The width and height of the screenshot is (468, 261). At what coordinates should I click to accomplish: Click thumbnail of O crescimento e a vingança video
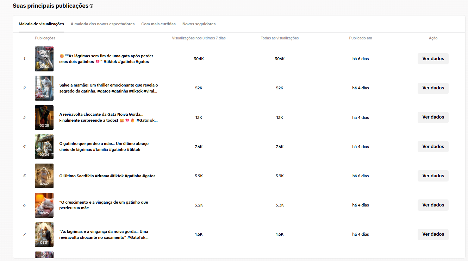coord(44,205)
